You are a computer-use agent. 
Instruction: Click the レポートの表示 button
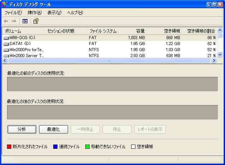150,129
